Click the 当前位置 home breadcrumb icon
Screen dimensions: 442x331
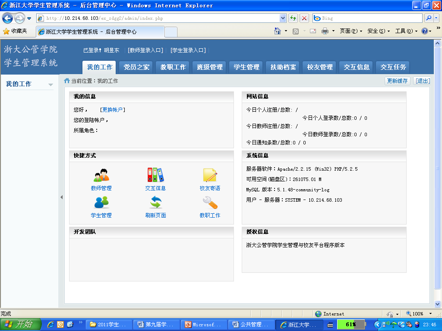point(67,81)
